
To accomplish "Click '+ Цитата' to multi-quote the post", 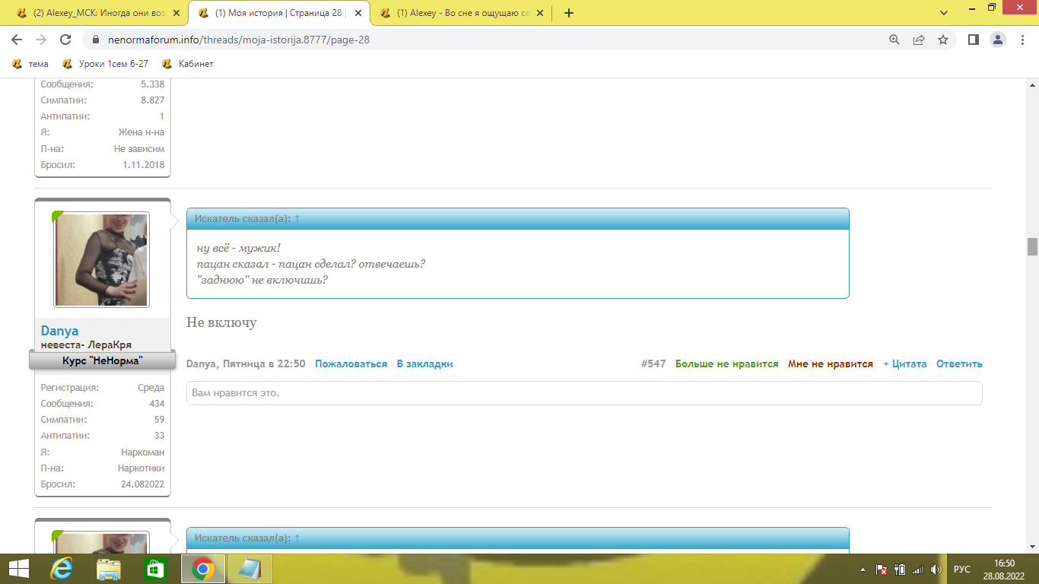I will point(904,364).
